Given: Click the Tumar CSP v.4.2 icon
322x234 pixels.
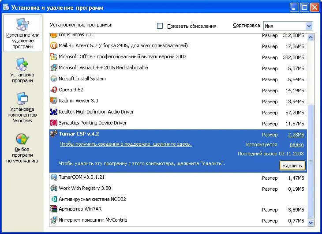Looking at the screenshot, I should pos(54,134).
